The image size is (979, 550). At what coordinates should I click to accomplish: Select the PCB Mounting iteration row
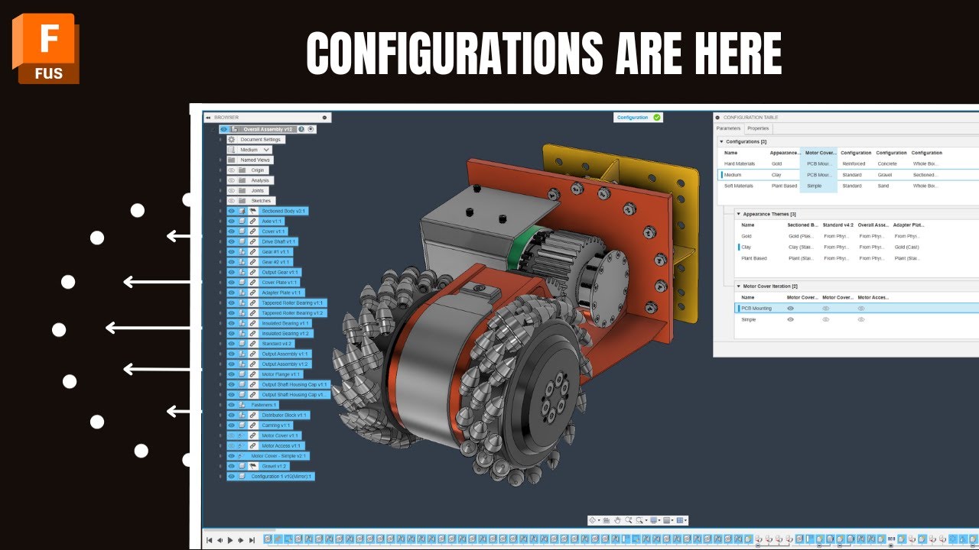click(857, 309)
